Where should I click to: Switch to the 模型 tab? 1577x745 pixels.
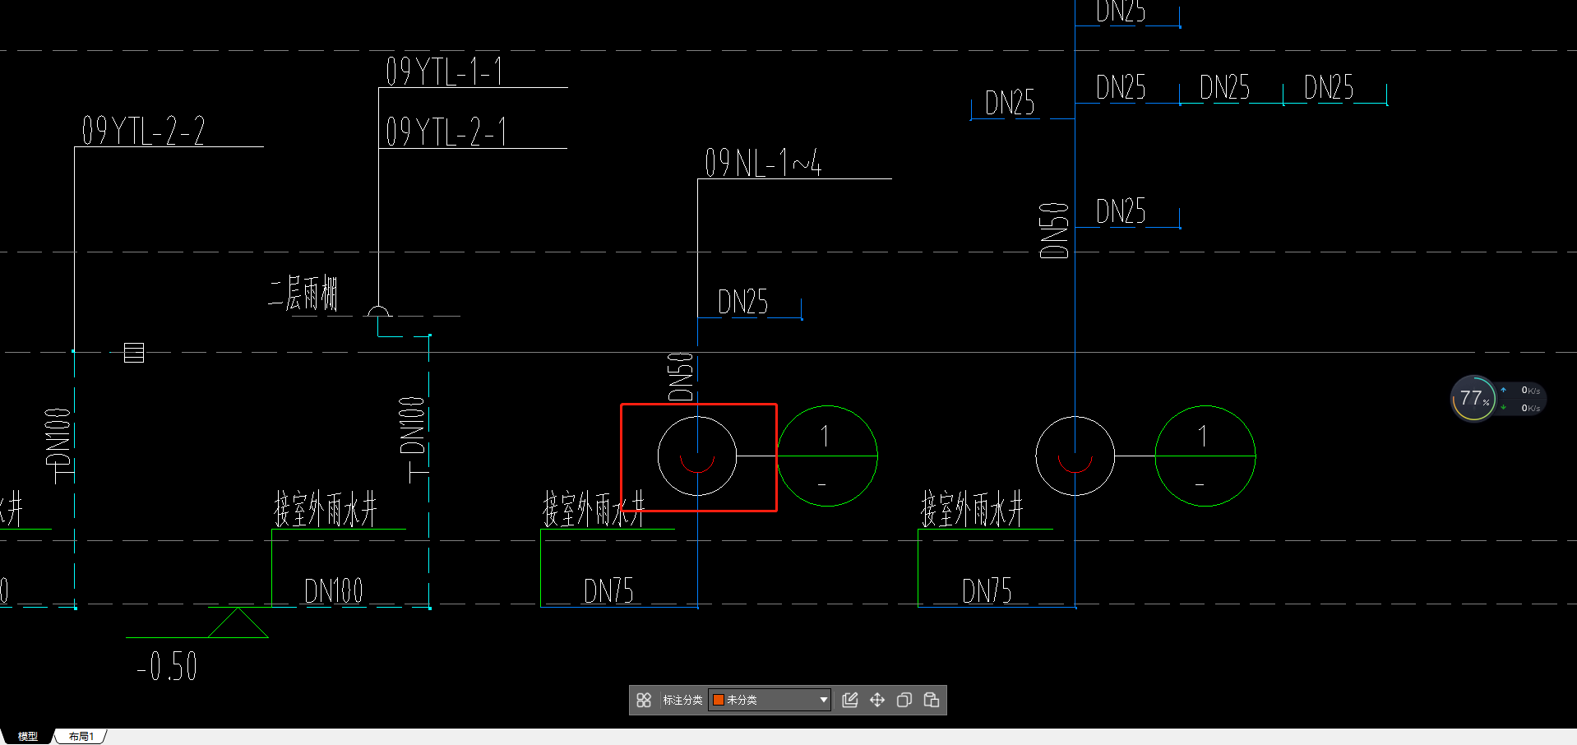[28, 737]
